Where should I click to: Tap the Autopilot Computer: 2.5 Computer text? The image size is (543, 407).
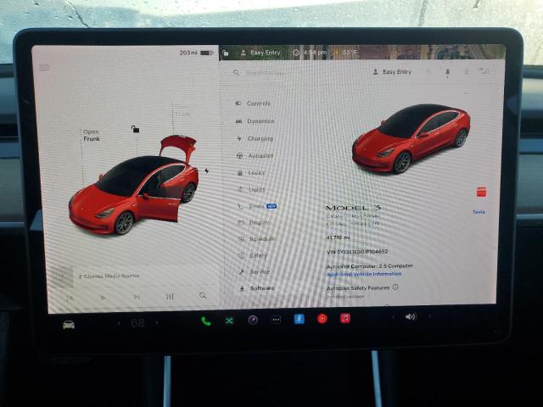coord(370,266)
